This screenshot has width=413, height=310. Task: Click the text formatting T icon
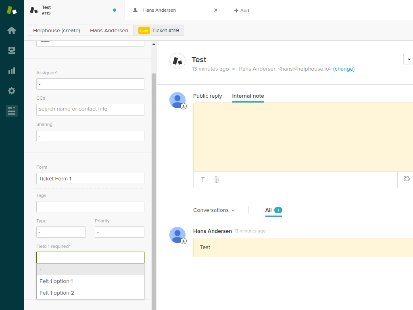(x=203, y=180)
